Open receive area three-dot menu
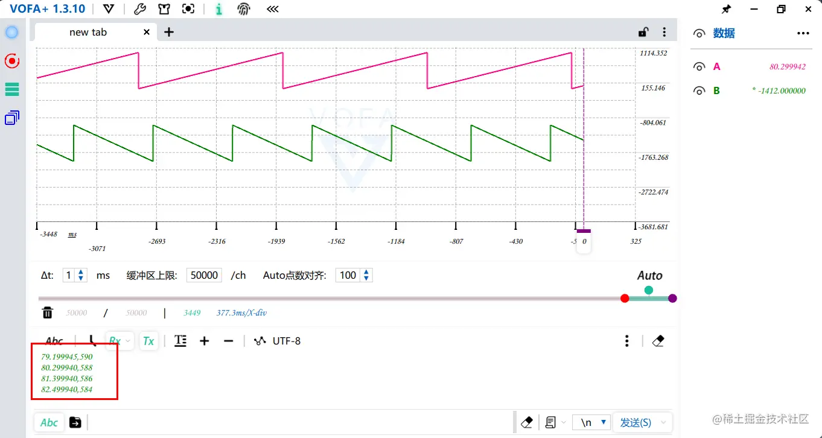The image size is (822, 438). click(627, 341)
